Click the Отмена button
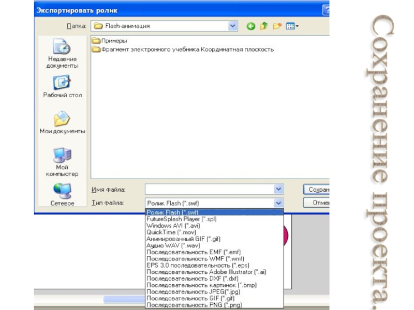This screenshot has height=310, width=414. click(316, 203)
